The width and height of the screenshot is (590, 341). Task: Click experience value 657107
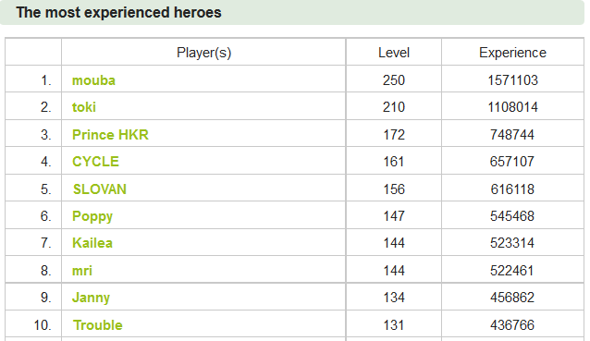512,162
